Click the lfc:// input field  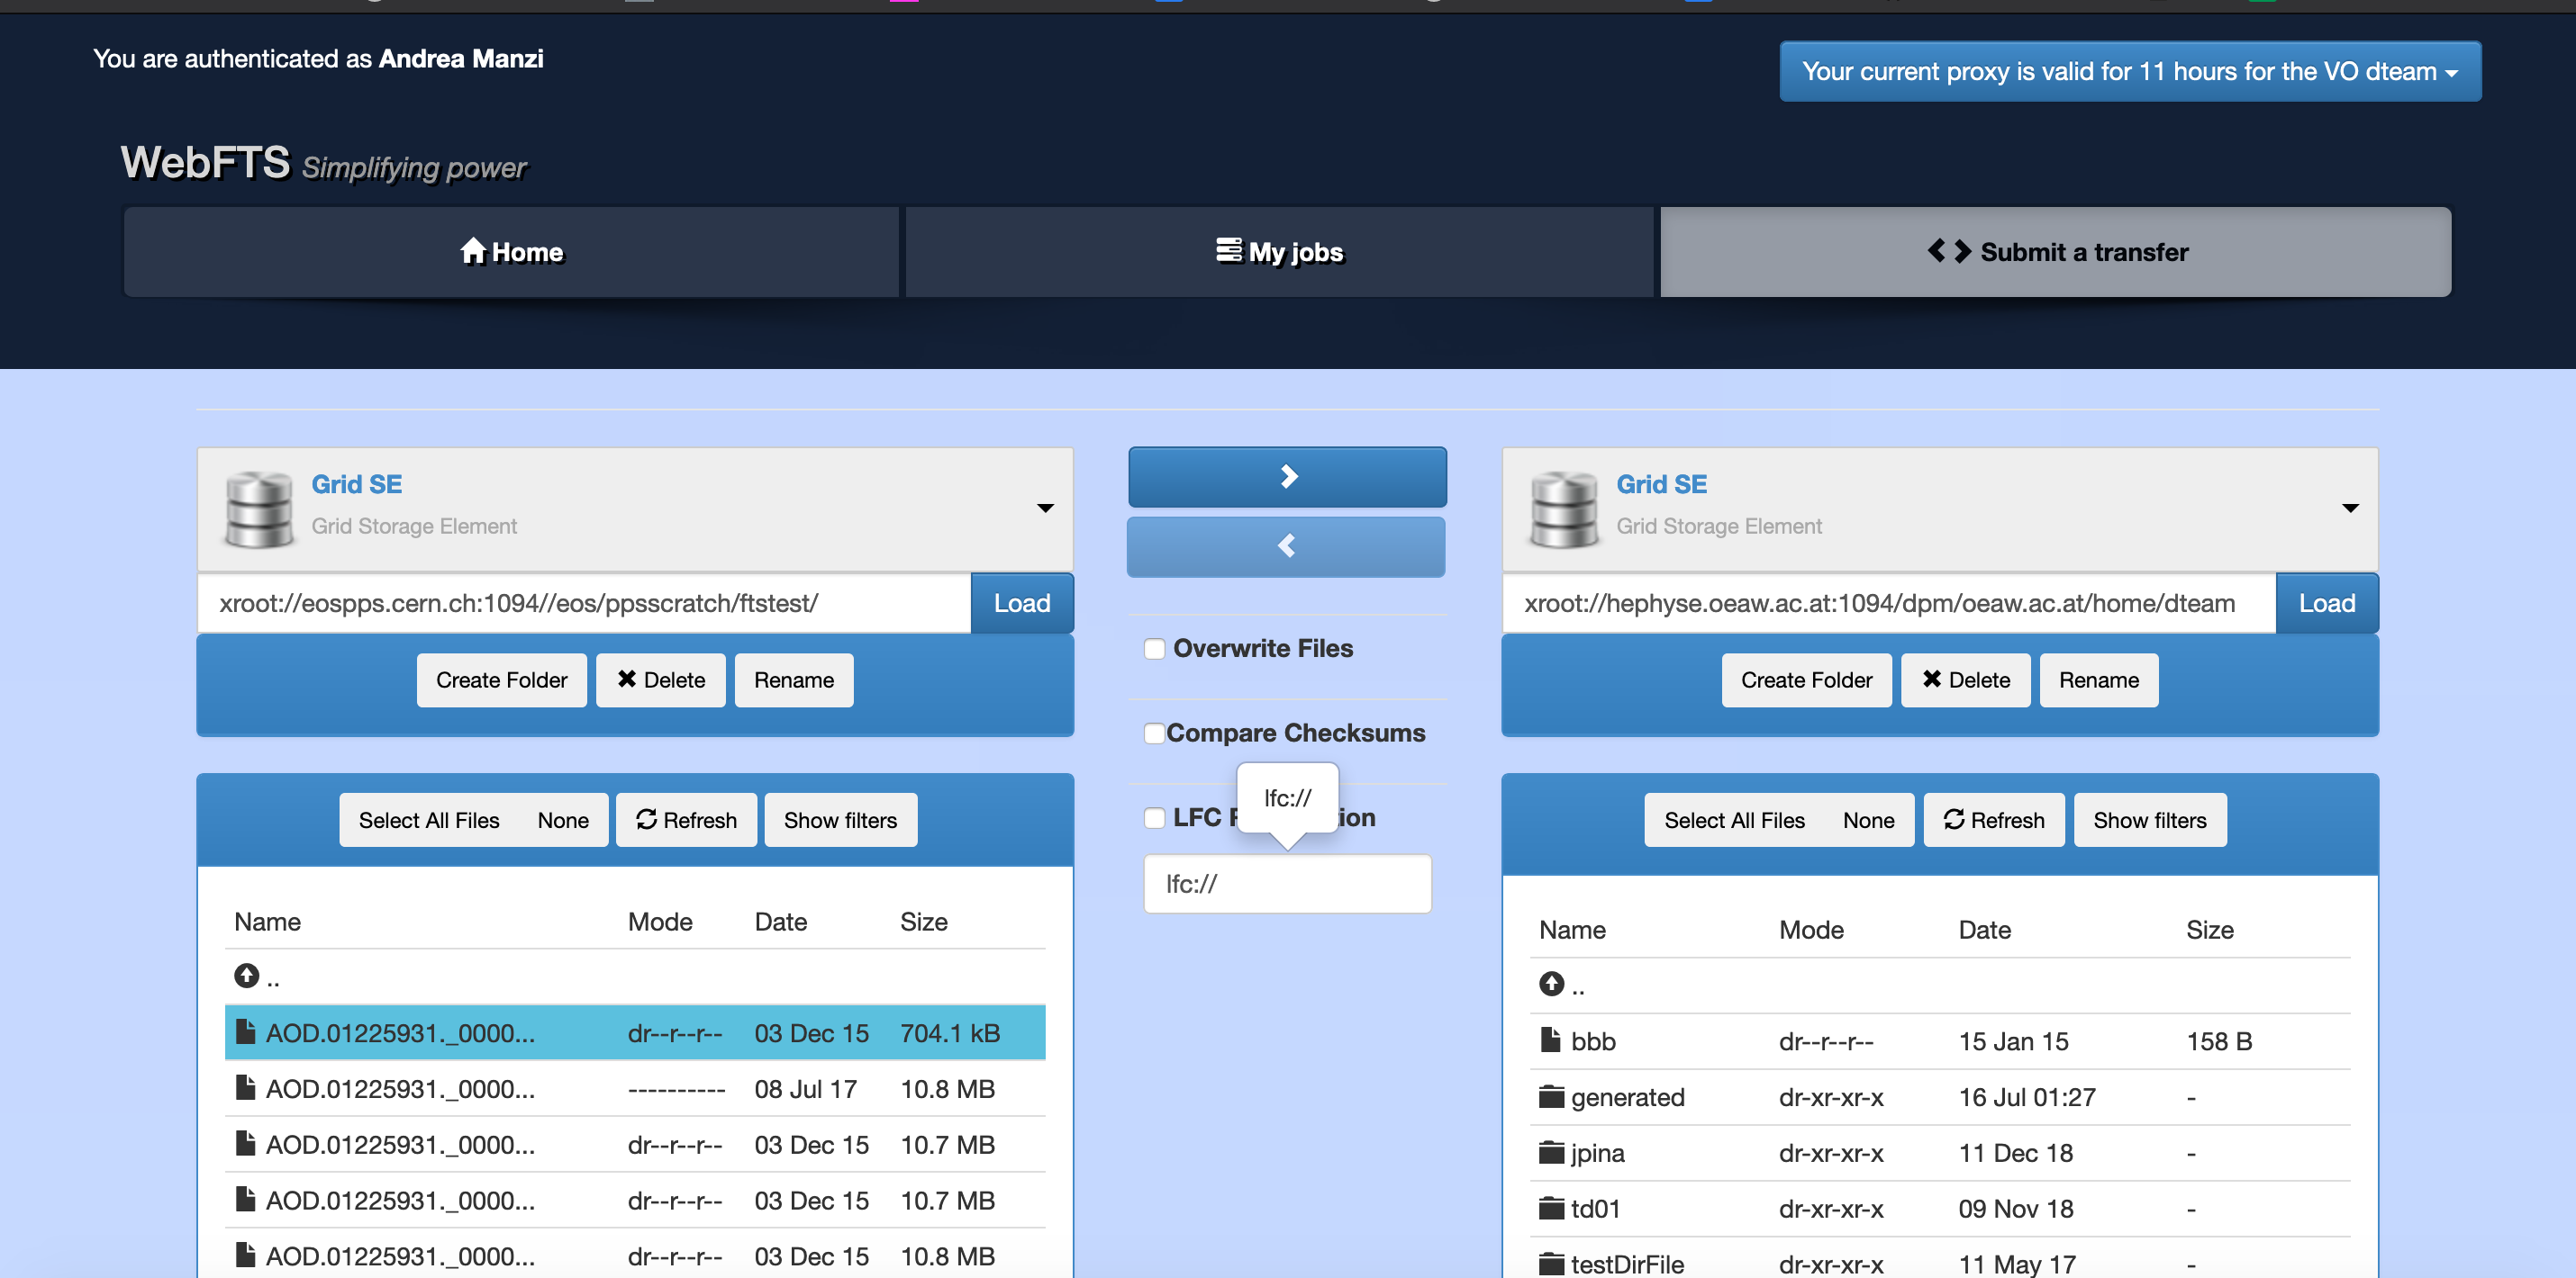1287,883
